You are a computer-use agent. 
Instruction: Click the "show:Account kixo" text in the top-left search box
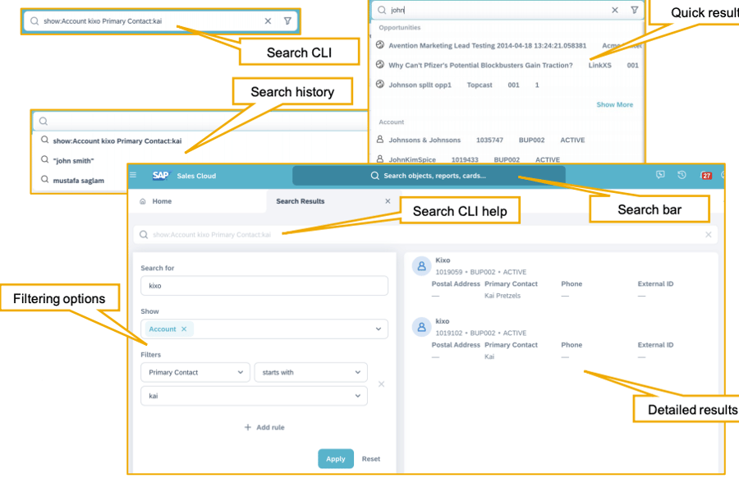(103, 21)
